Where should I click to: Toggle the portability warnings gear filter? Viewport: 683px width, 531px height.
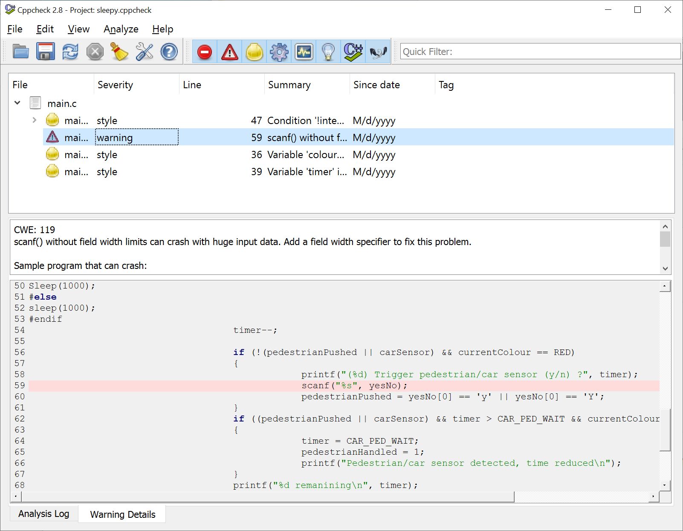279,52
